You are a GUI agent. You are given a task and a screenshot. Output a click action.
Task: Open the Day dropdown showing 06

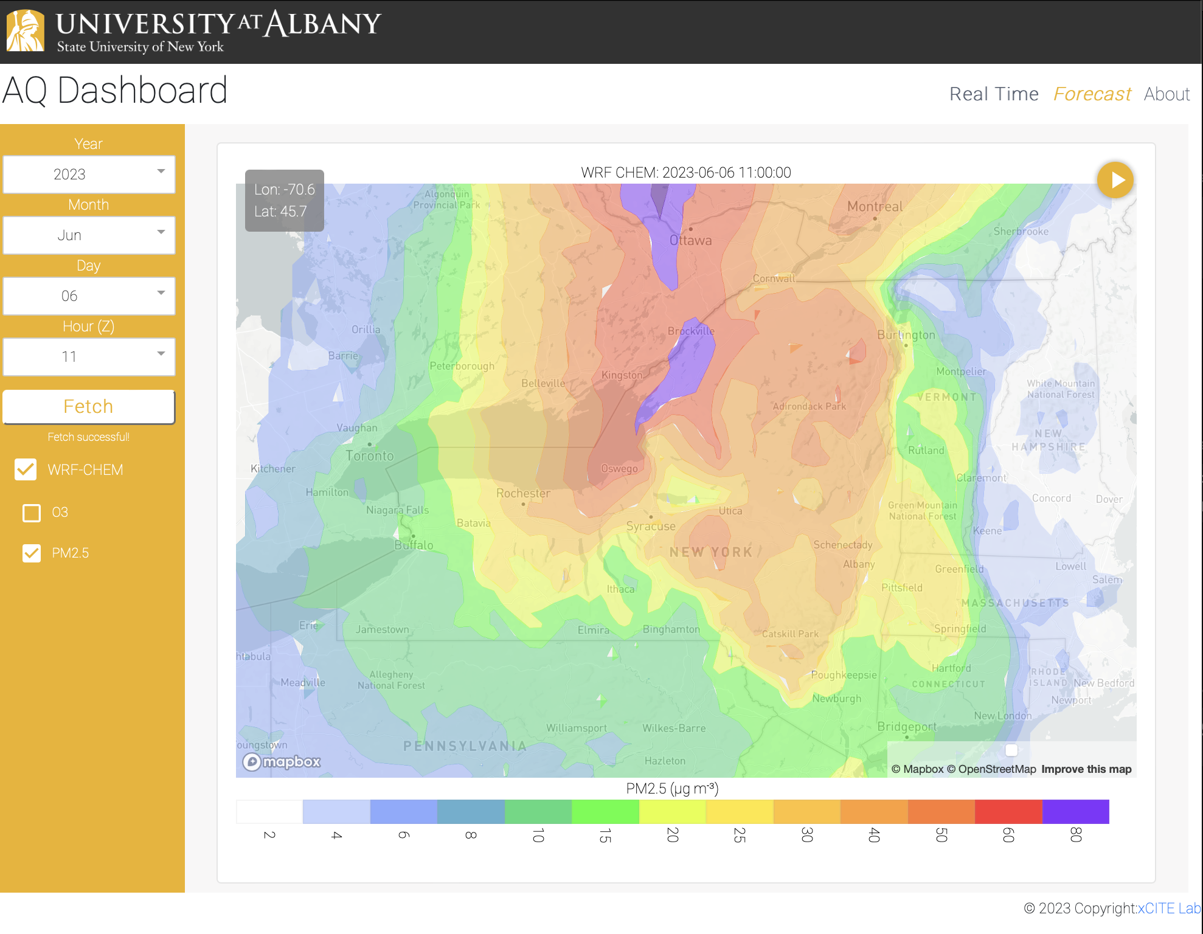point(89,296)
